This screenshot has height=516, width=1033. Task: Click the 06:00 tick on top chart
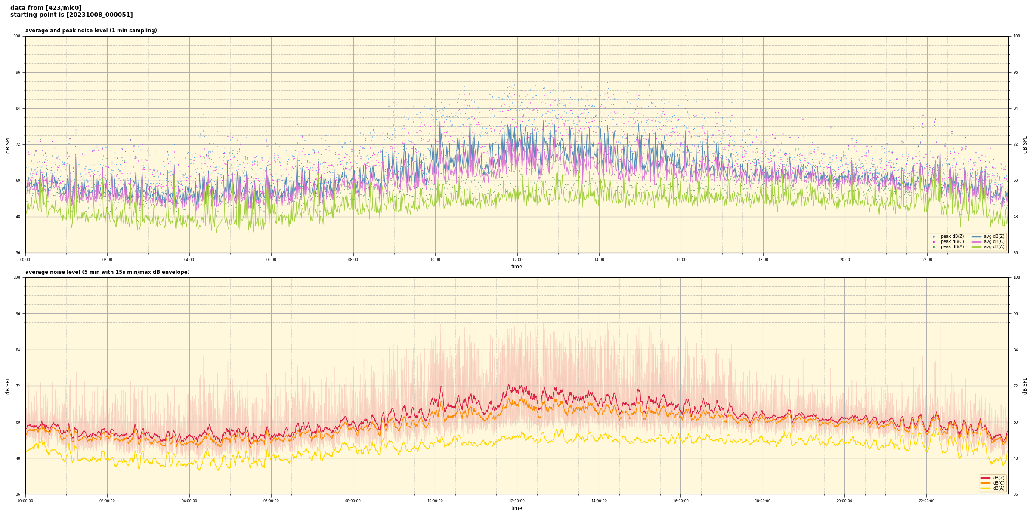pyautogui.click(x=271, y=260)
